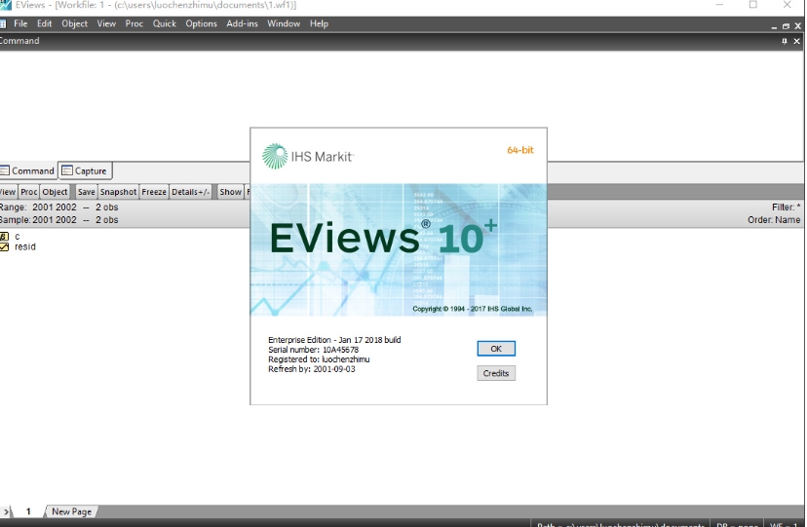807x527 pixels.
Task: Open the Add-ins menu
Action: coord(242,23)
